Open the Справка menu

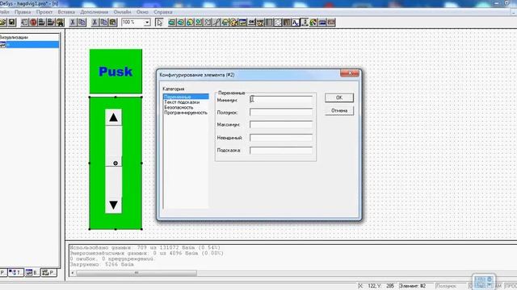163,12
